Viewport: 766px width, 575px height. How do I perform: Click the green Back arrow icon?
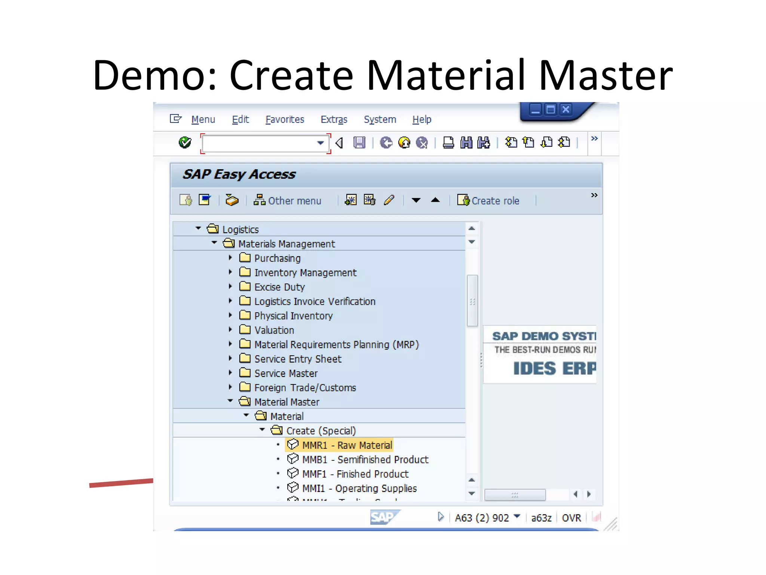pos(386,143)
